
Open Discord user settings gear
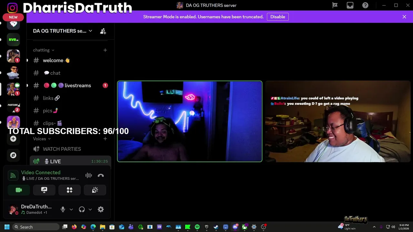pyautogui.click(x=101, y=209)
